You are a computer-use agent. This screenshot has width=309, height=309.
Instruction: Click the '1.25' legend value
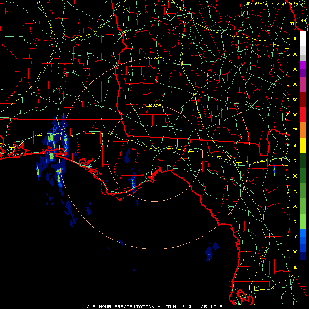(292, 161)
